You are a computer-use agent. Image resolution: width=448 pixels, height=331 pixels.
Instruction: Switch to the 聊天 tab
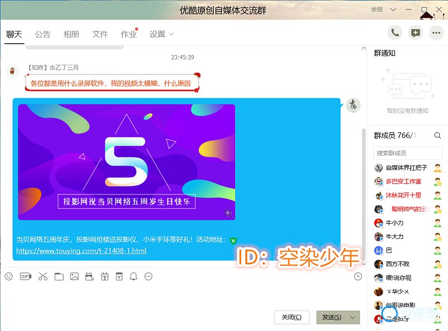14,34
